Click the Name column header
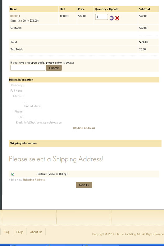 [34, 9]
